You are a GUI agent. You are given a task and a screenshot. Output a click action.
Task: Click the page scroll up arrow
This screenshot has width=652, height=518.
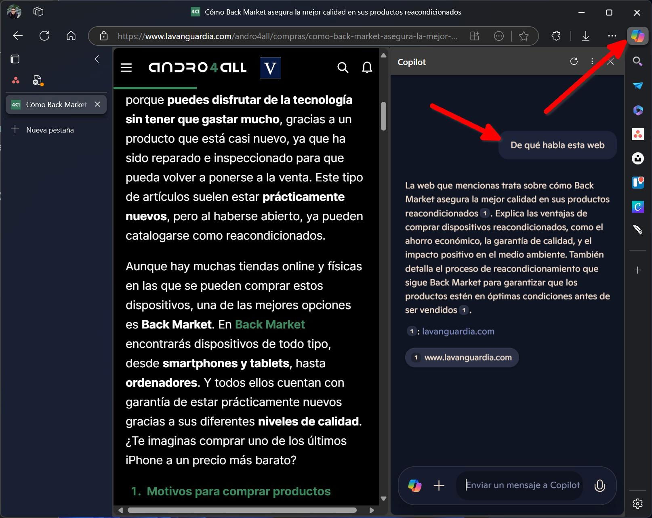pyautogui.click(x=383, y=55)
